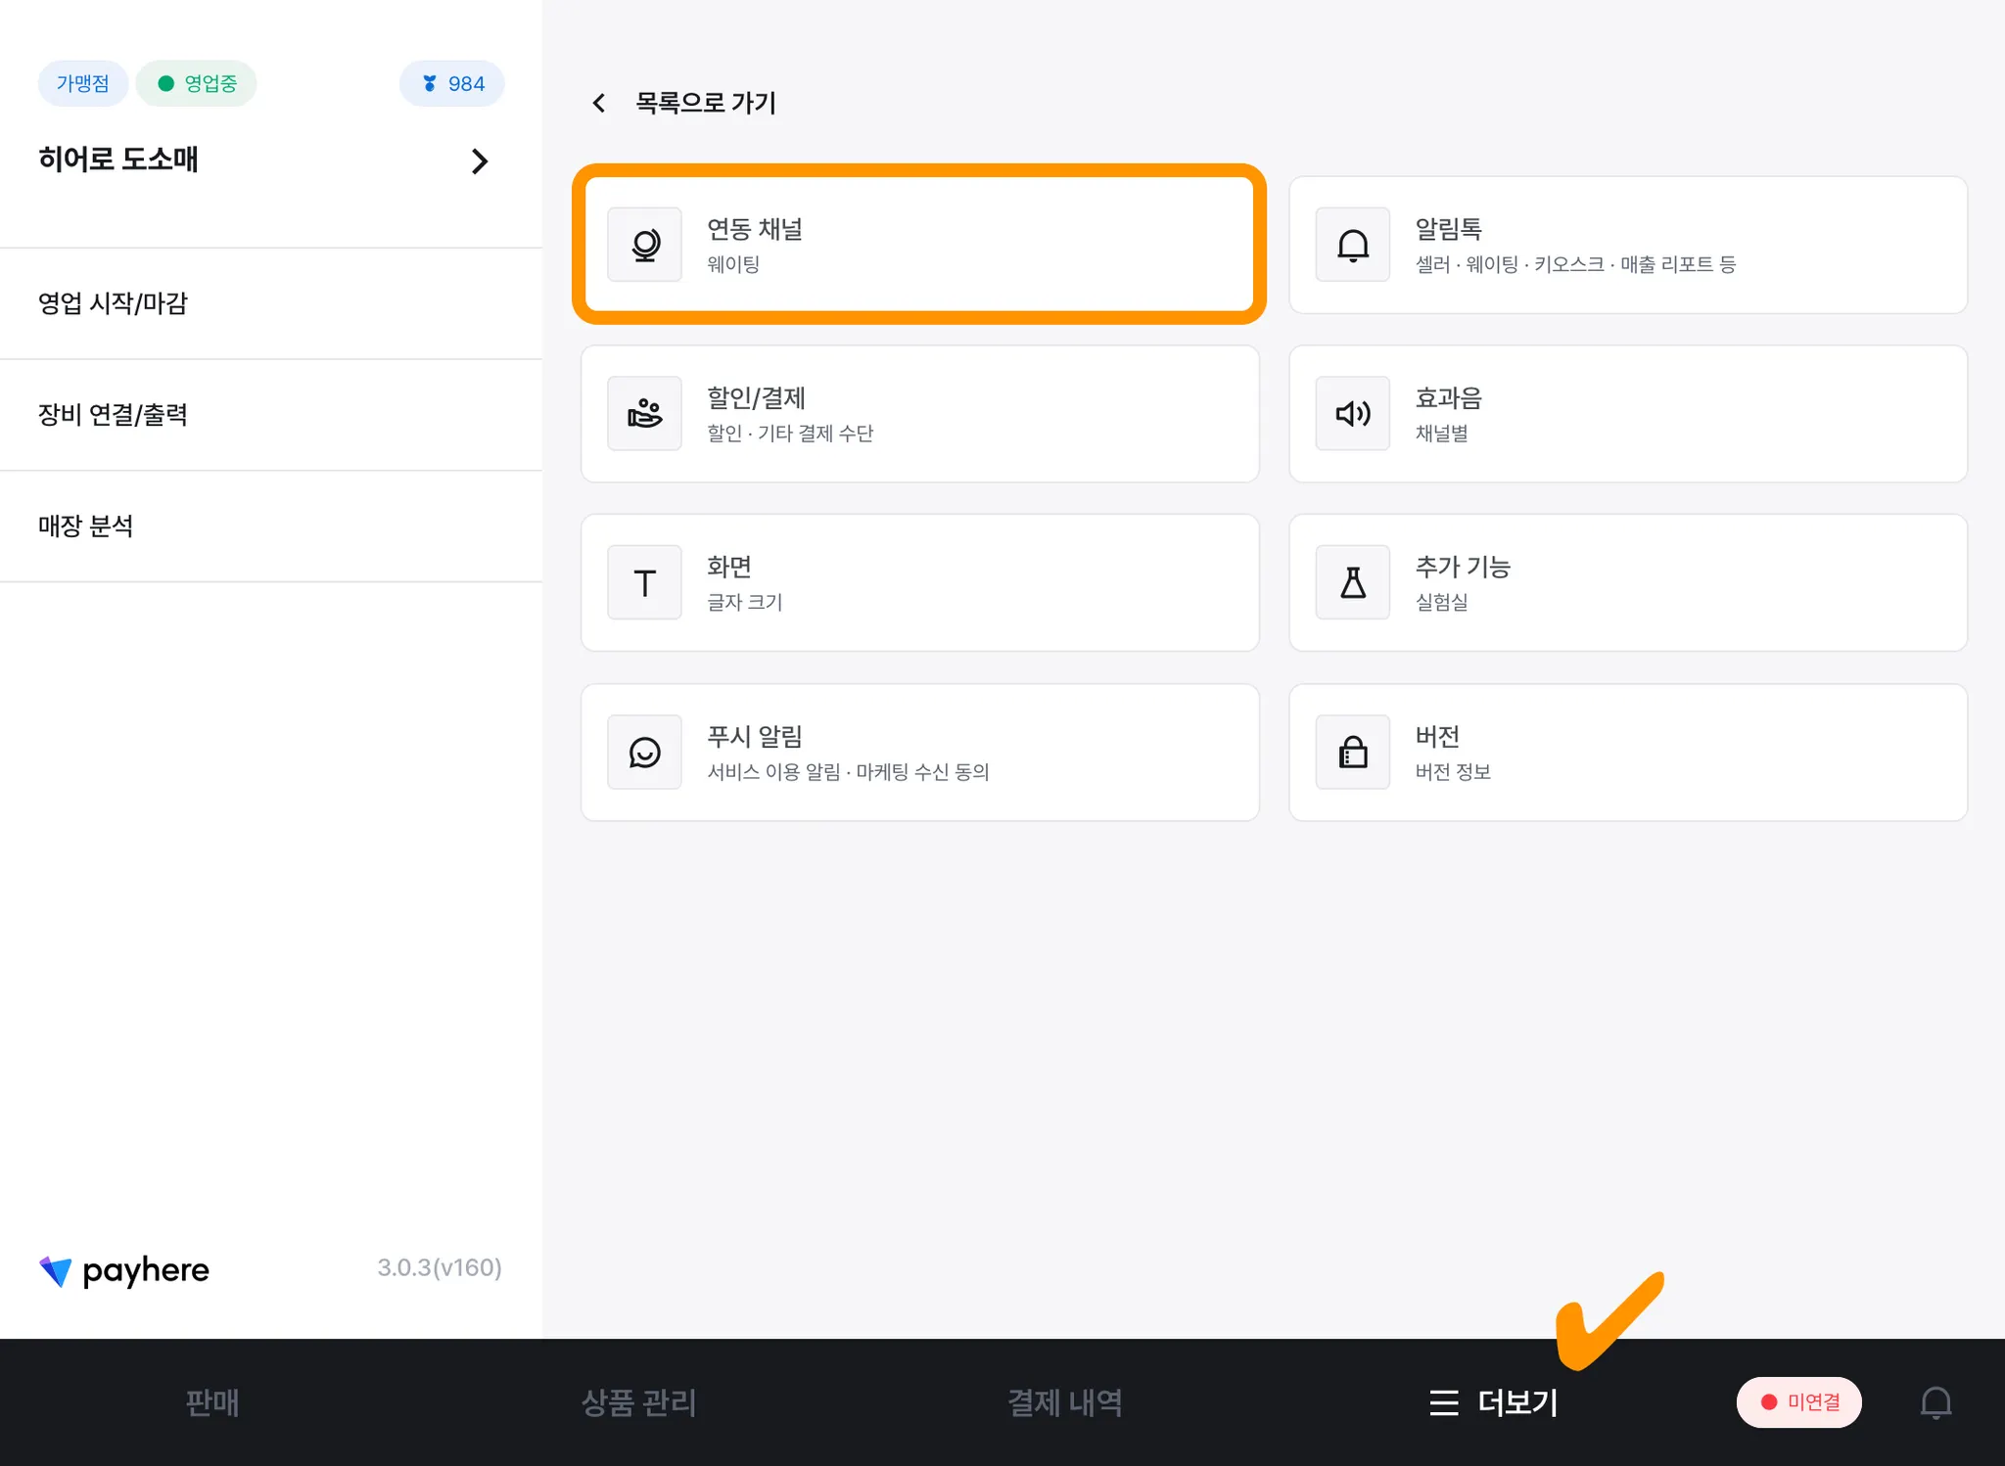Switch to the 상품 관리 tab
The image size is (2005, 1466).
coord(638,1402)
